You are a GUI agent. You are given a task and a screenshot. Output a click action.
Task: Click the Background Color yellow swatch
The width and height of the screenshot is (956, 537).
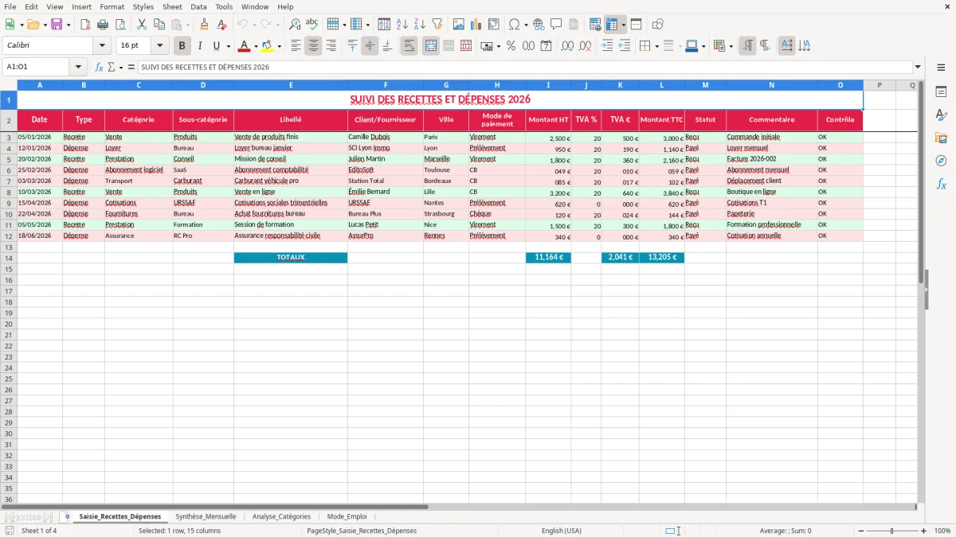(x=268, y=46)
